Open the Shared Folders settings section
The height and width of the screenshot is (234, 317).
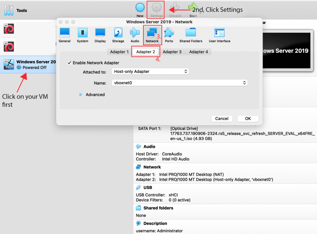pos(191,35)
